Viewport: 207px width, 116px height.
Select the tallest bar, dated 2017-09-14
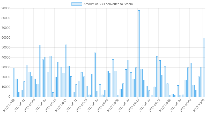pos(139,54)
